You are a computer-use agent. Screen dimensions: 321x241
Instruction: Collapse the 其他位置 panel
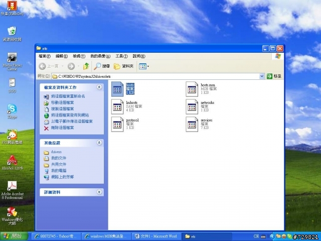[99, 143]
